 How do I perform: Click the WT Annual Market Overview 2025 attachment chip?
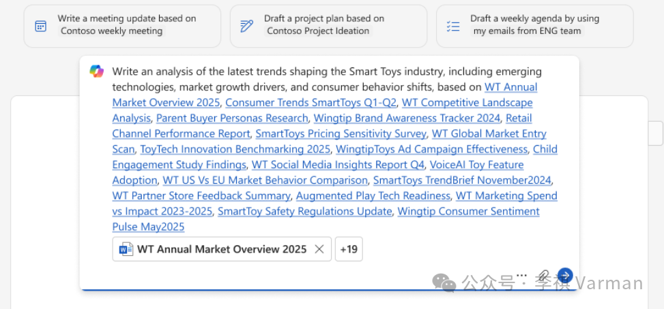(x=222, y=249)
